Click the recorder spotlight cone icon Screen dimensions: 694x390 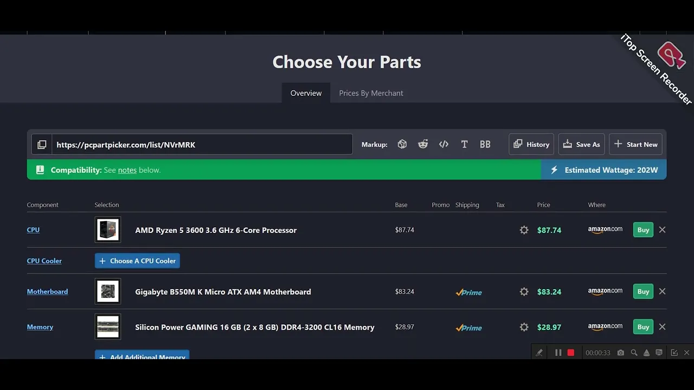[x=646, y=353]
